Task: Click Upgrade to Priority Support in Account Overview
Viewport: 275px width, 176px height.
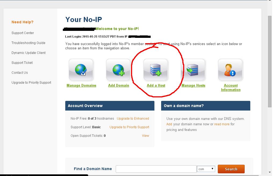Action: [x=129, y=127]
